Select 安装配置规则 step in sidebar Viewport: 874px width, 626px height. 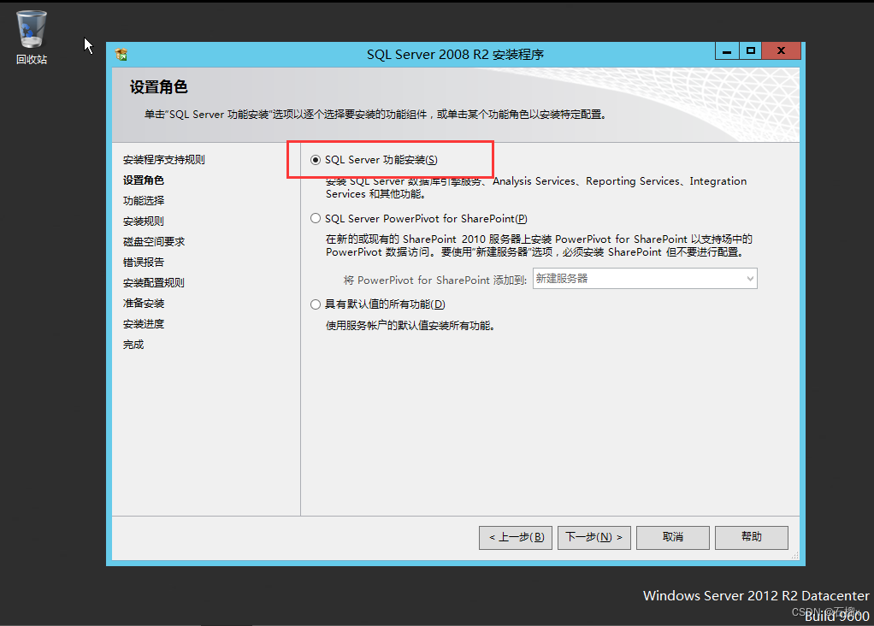[154, 283]
